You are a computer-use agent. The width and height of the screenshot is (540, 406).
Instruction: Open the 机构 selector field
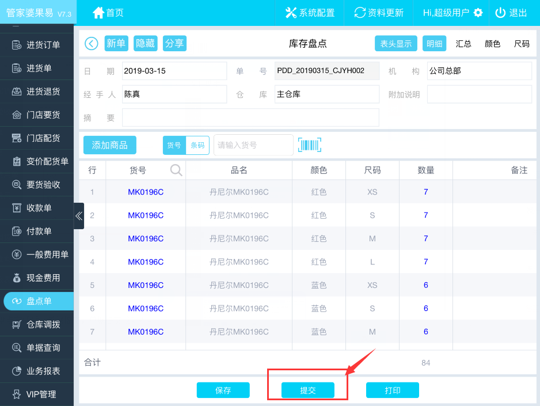point(480,71)
